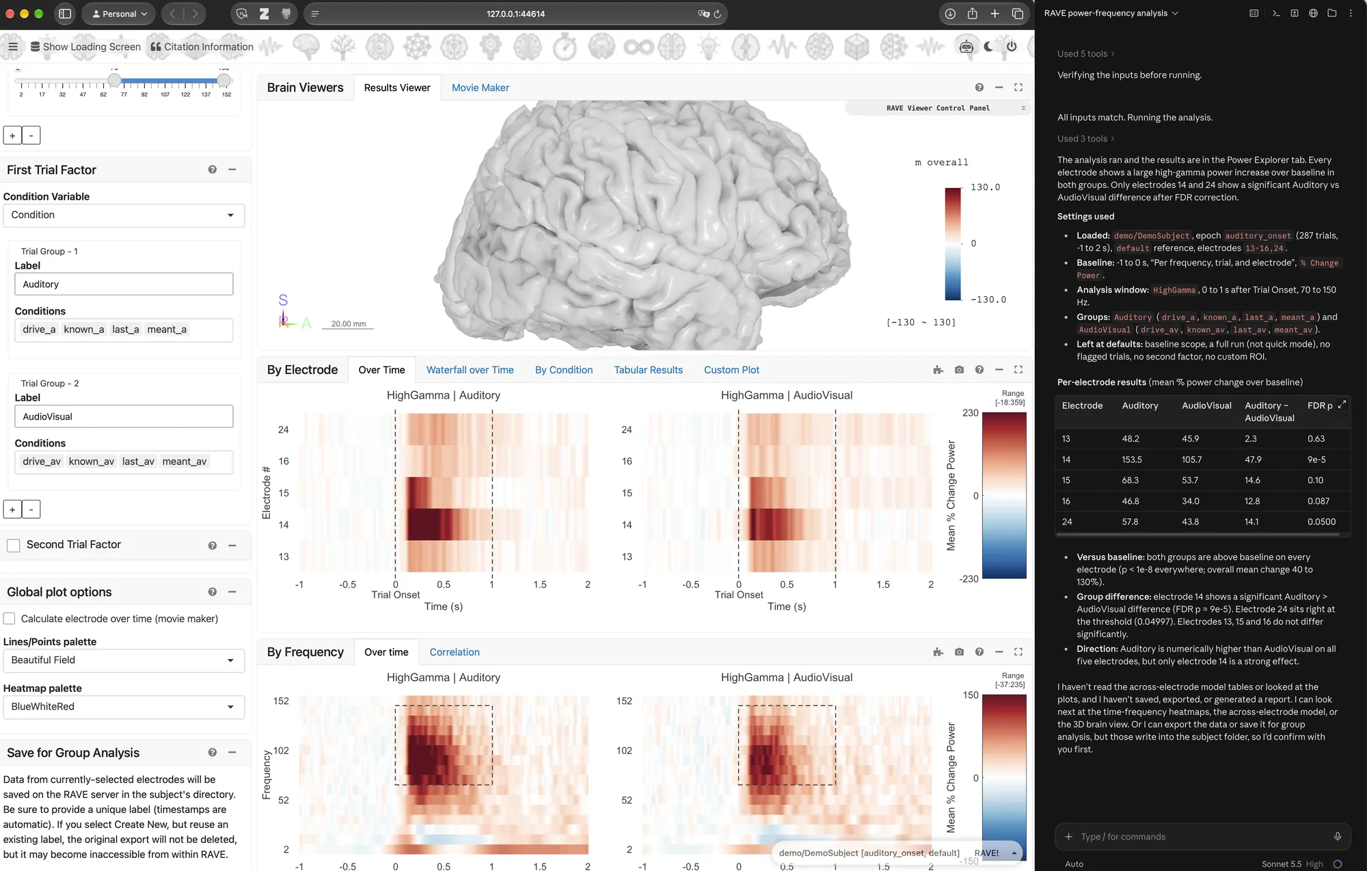The width and height of the screenshot is (1367, 871).
Task: Open the By Condition tab
Action: 564,370
